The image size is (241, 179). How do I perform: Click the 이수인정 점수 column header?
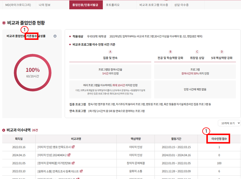[x=218, y=139]
